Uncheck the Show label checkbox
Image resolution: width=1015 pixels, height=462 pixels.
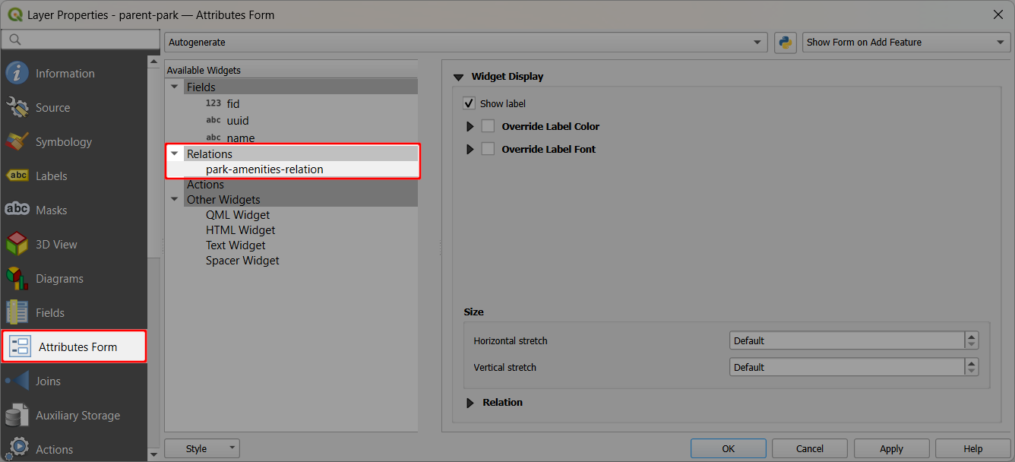470,103
